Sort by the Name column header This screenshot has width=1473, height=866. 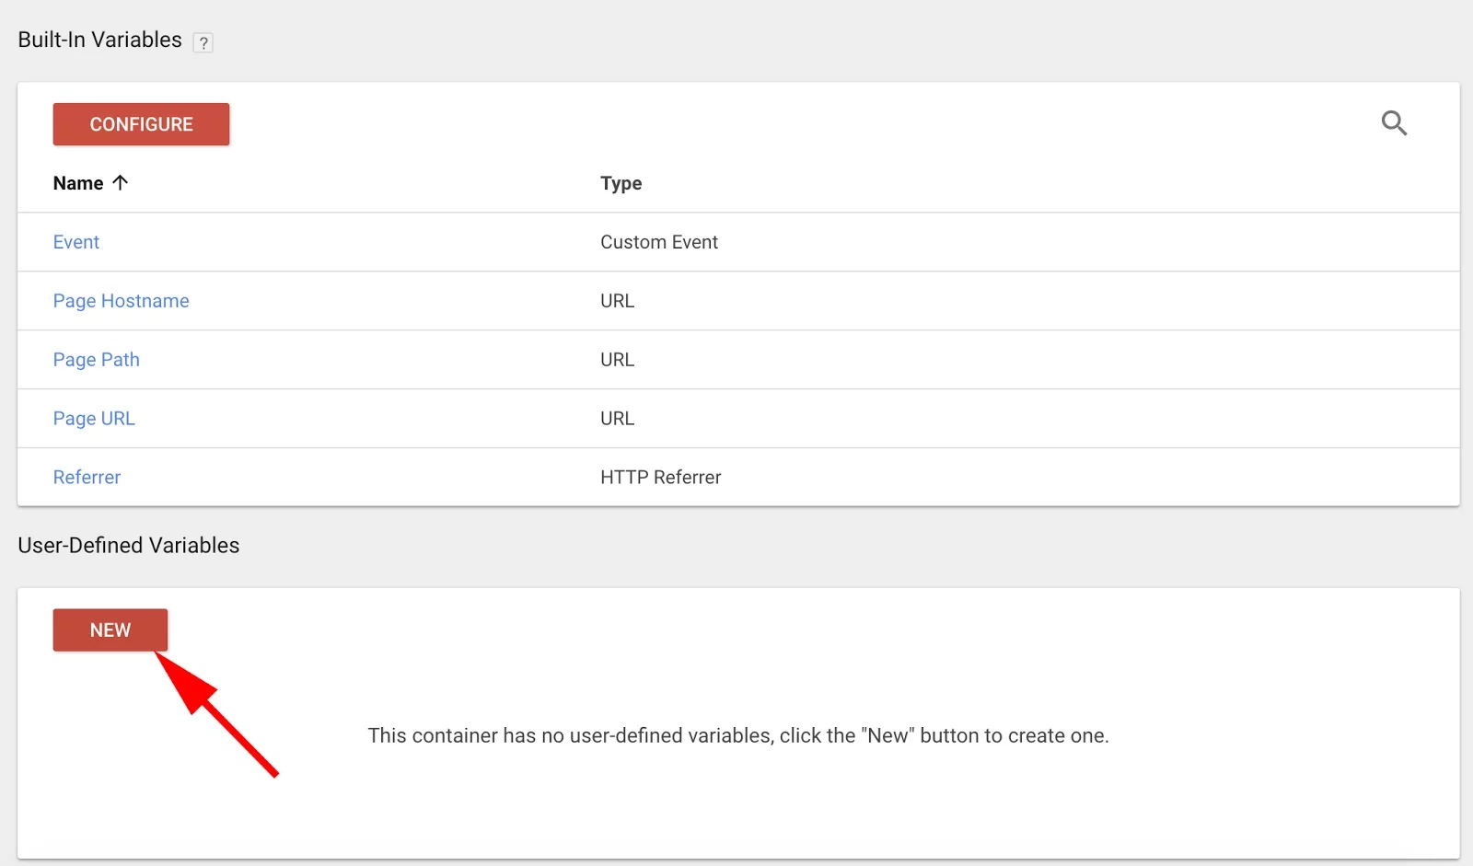[x=78, y=183]
